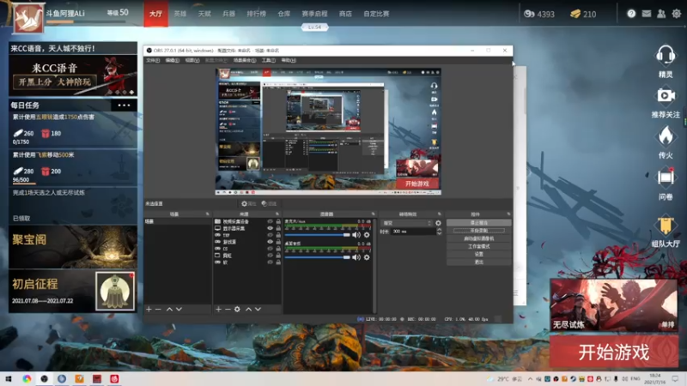Mute the desktop audio speaker icon
This screenshot has height=386, width=687.
pyautogui.click(x=356, y=257)
